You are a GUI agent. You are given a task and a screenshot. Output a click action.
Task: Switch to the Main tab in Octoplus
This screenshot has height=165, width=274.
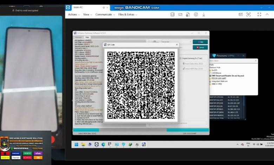click(x=87, y=37)
